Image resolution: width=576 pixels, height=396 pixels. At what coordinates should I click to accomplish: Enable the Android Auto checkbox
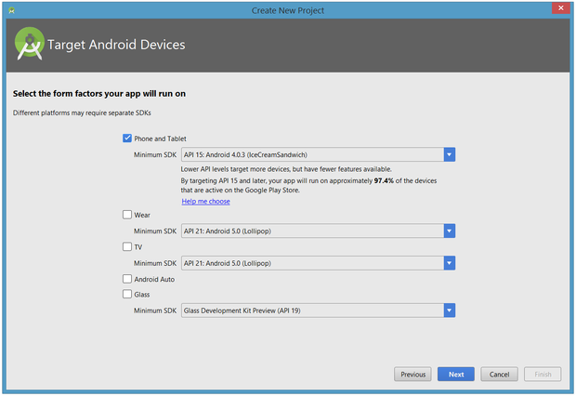127,279
